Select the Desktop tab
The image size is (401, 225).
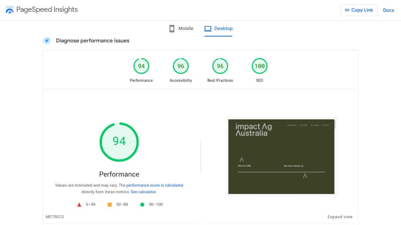click(x=218, y=28)
